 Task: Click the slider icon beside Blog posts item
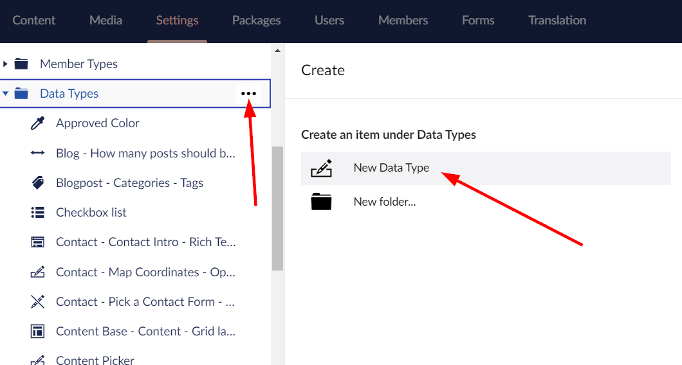pyautogui.click(x=37, y=153)
